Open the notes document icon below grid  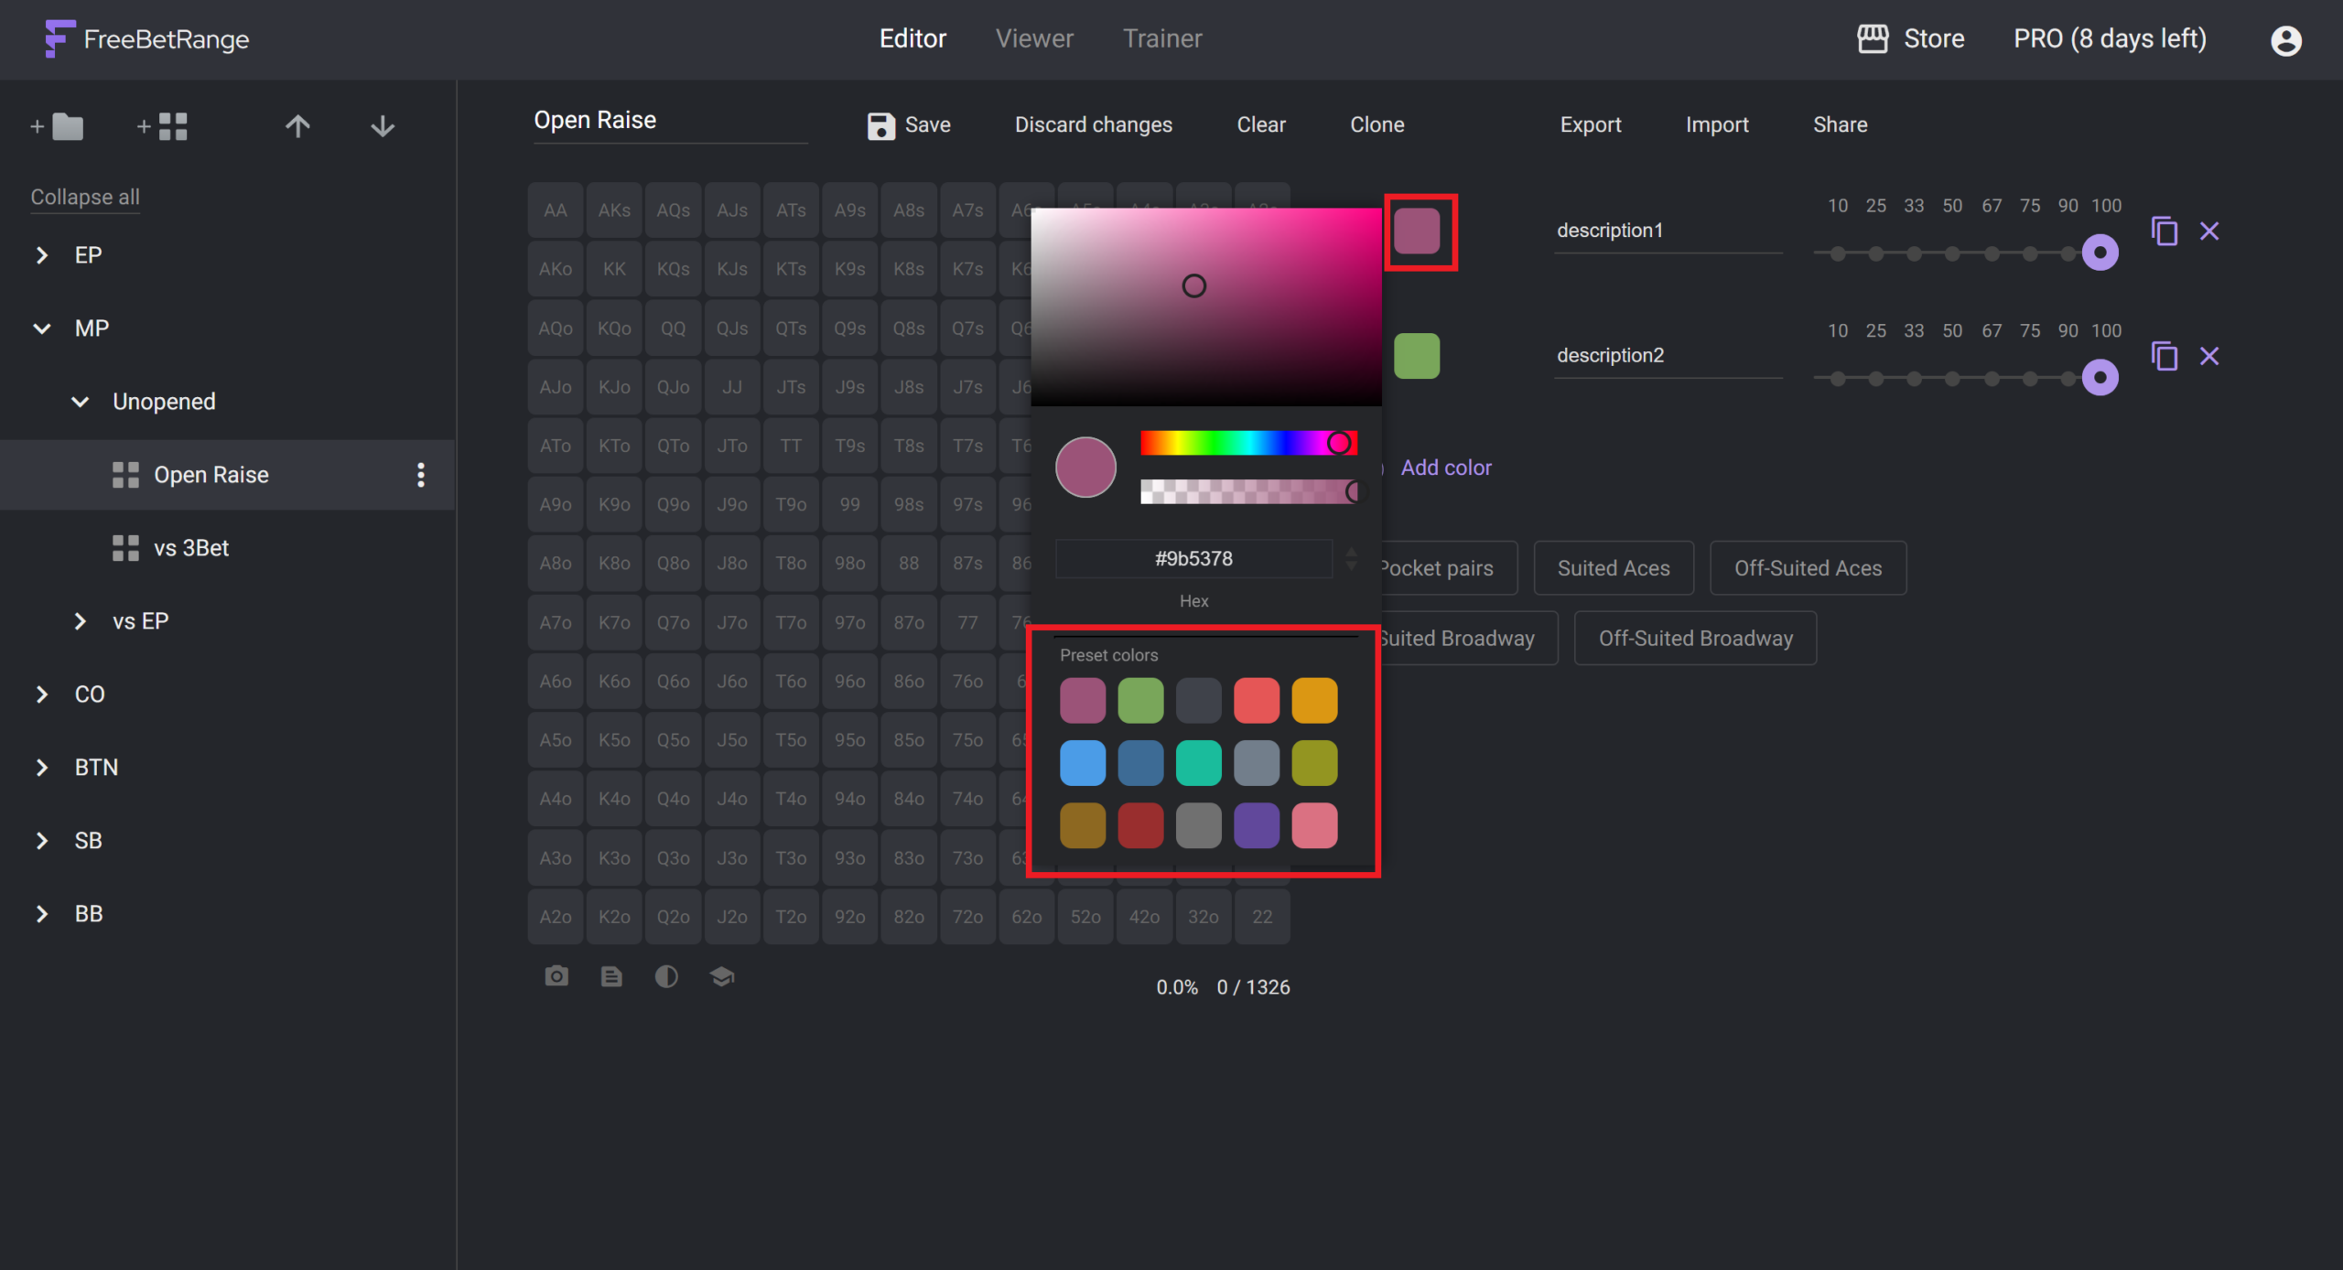click(x=611, y=976)
